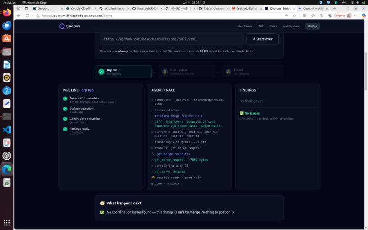Click the Gemini deep reasoning check icon
Image resolution: width=368 pixels, height=230 pixels.
[65, 119]
